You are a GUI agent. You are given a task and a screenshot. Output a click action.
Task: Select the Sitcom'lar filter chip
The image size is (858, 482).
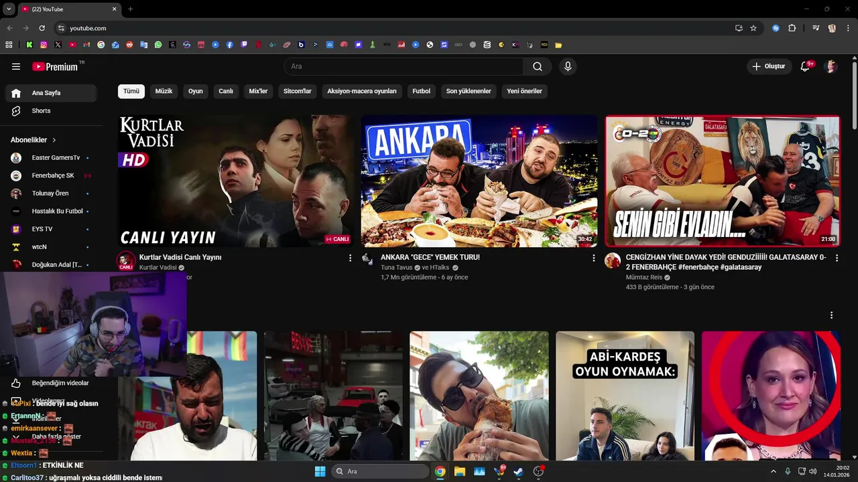(x=298, y=91)
